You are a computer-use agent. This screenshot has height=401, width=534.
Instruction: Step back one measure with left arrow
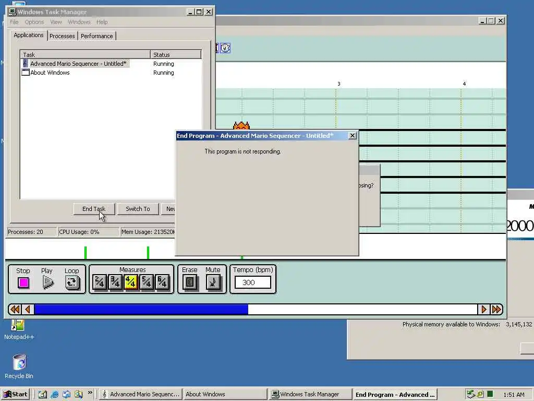pos(28,309)
